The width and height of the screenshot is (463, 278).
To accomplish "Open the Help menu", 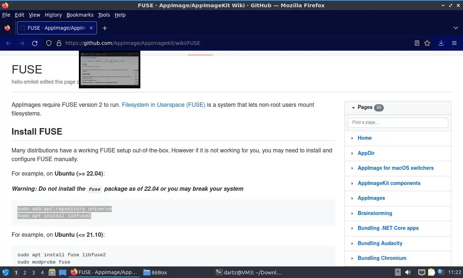I will pyautogui.click(x=120, y=15).
